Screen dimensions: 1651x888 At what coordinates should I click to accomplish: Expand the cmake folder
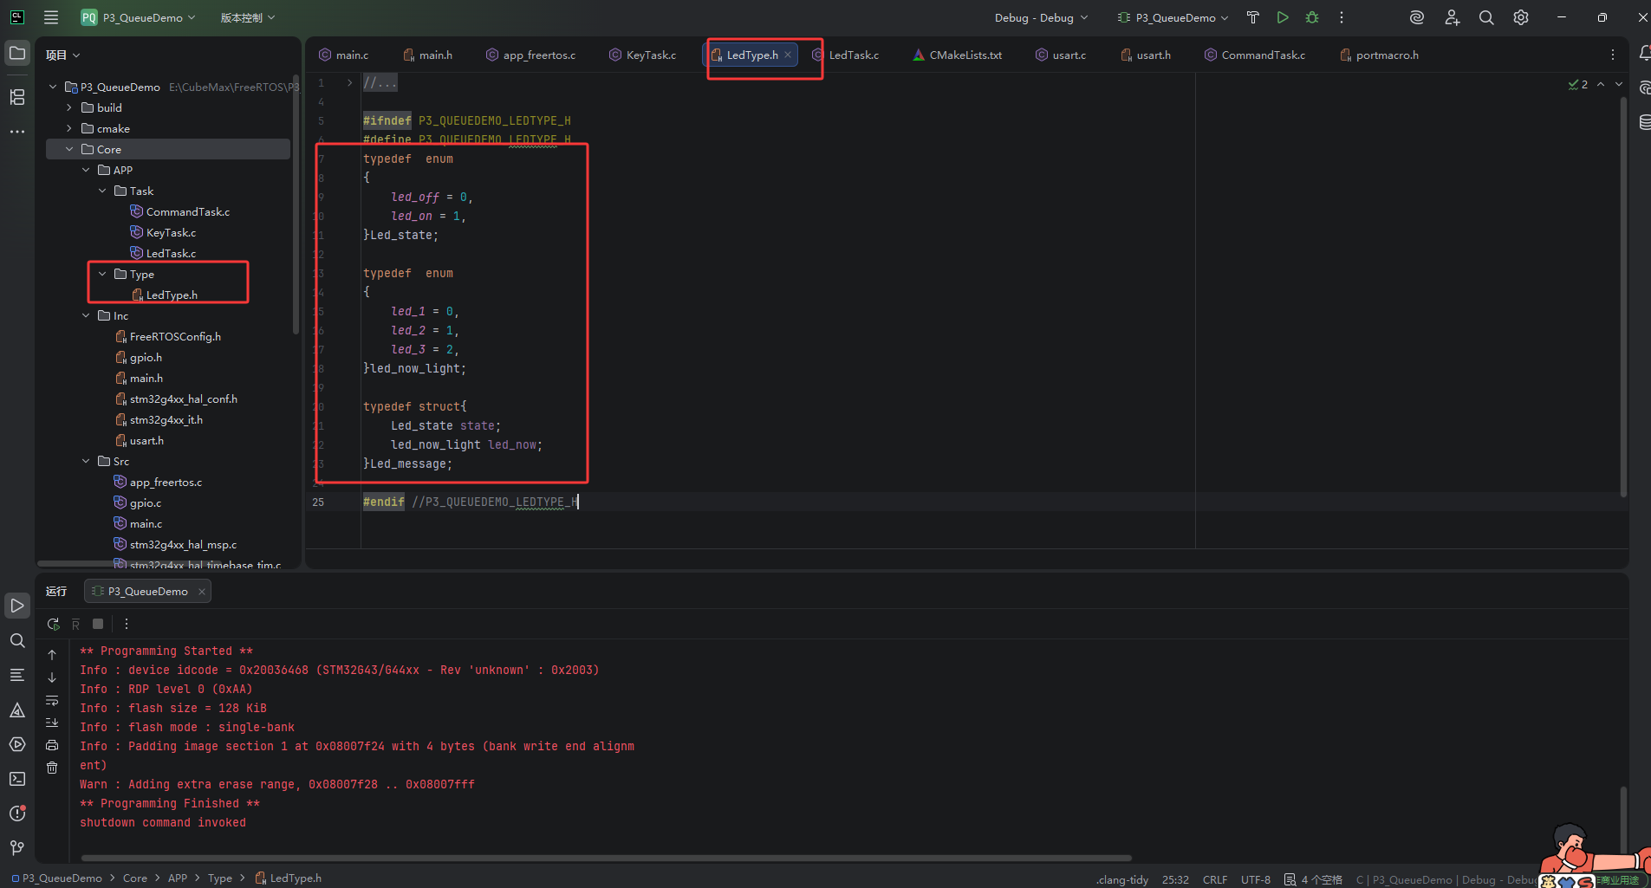tap(69, 128)
